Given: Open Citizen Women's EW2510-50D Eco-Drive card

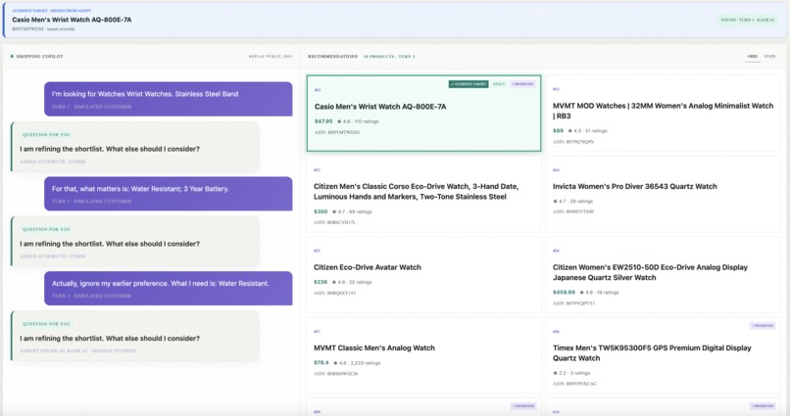Looking at the screenshot, I should (x=663, y=275).
